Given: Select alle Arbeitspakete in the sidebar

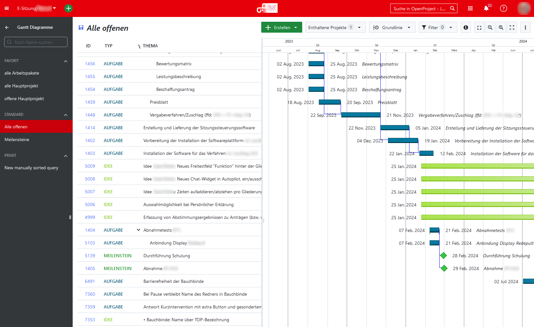Looking at the screenshot, I should point(22,73).
